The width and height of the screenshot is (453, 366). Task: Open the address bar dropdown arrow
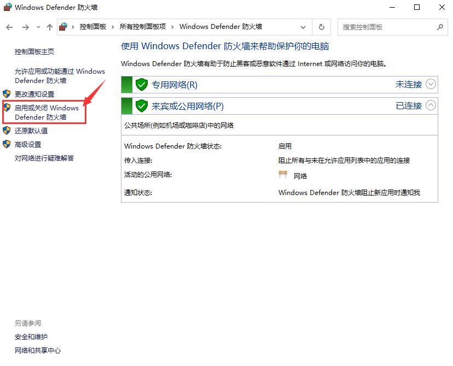coord(303,27)
